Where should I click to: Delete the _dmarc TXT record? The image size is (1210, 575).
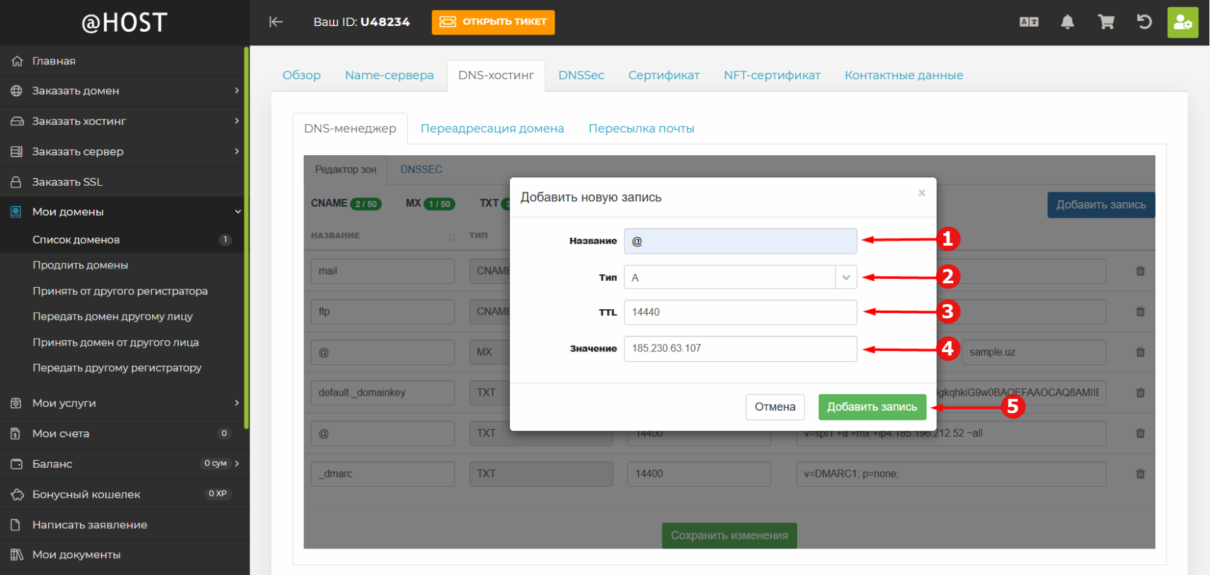coord(1140,474)
